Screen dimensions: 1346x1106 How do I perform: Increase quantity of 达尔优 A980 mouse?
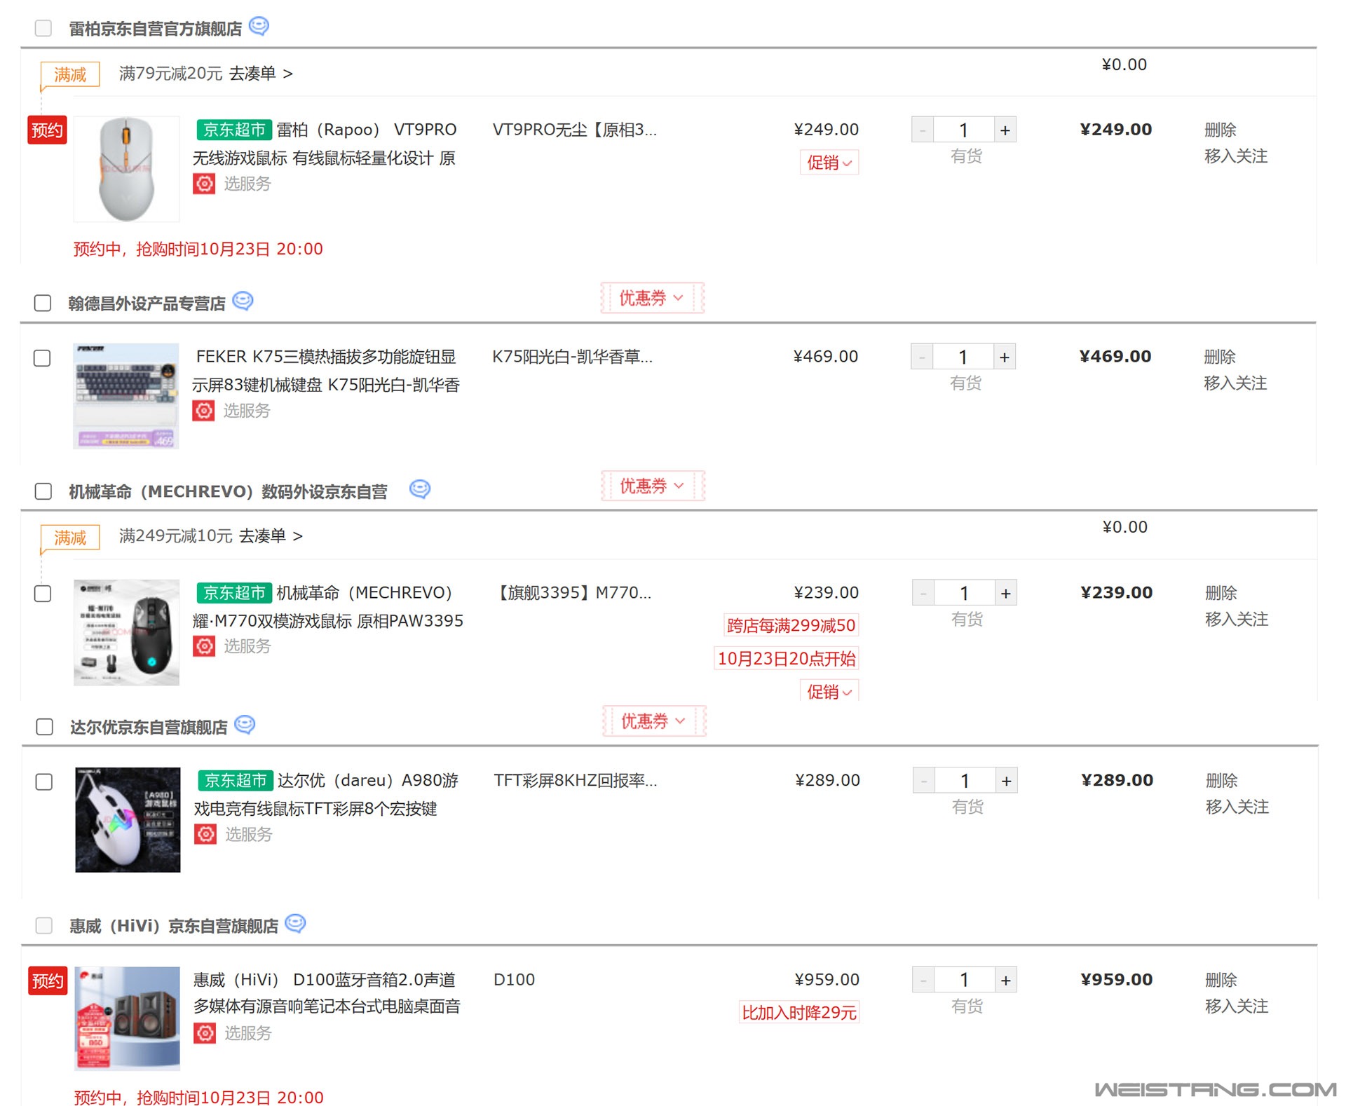coord(1006,781)
